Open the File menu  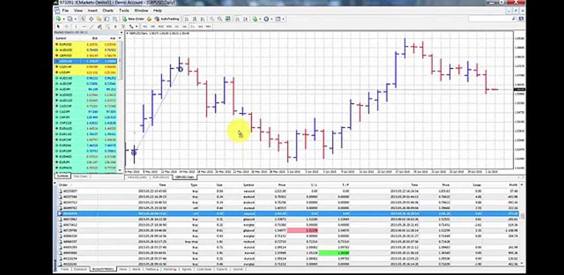pyautogui.click(x=65, y=10)
